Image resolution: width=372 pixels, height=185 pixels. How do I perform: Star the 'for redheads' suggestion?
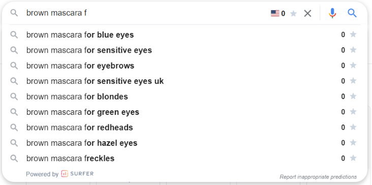click(x=353, y=127)
